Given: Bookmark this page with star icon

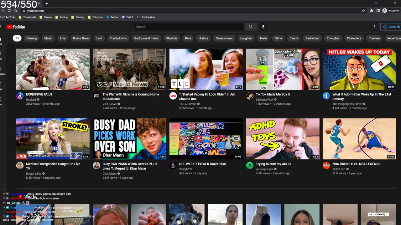Looking at the screenshot, I should 363,11.
